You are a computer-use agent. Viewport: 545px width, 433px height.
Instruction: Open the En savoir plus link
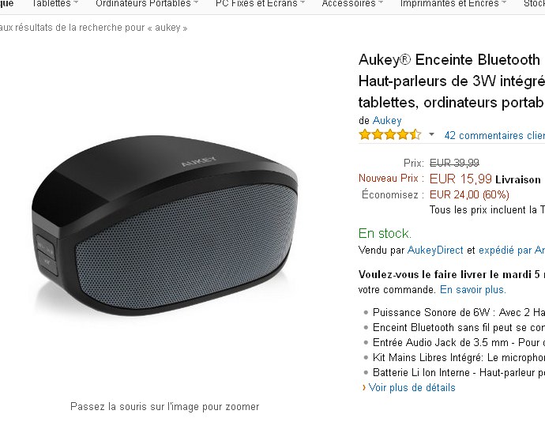(x=472, y=289)
